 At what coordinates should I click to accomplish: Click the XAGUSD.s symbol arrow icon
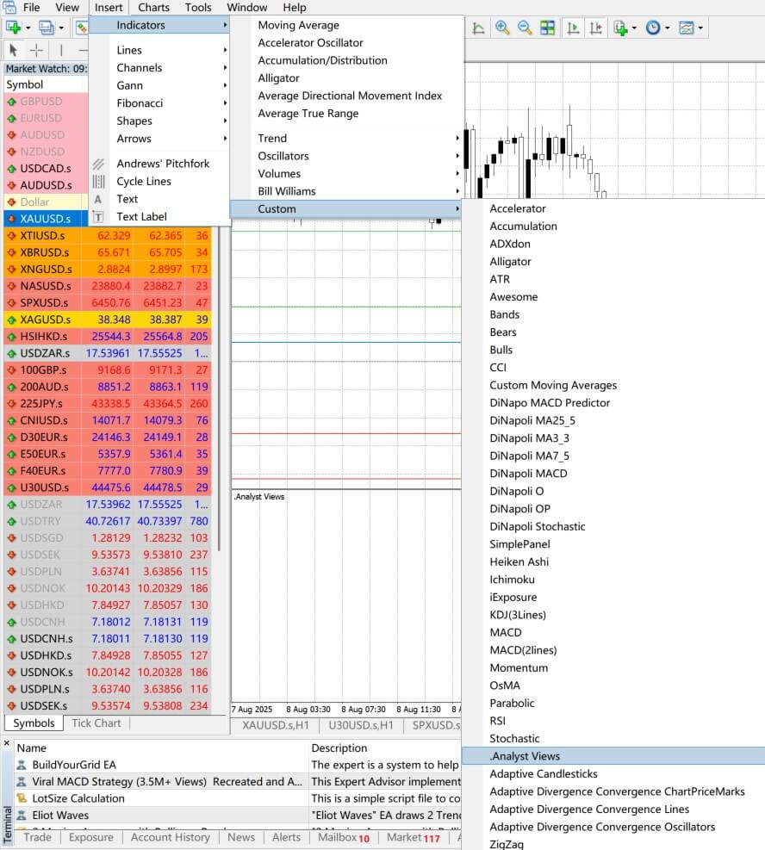(11, 320)
